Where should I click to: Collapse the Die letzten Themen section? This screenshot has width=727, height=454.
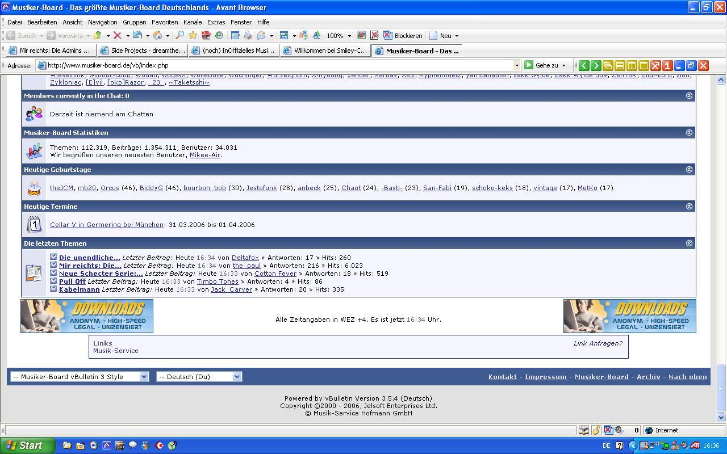pyautogui.click(x=689, y=243)
